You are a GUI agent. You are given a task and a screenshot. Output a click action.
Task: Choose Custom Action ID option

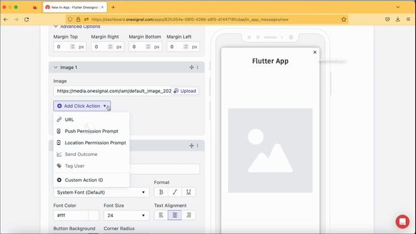[x=91, y=180]
